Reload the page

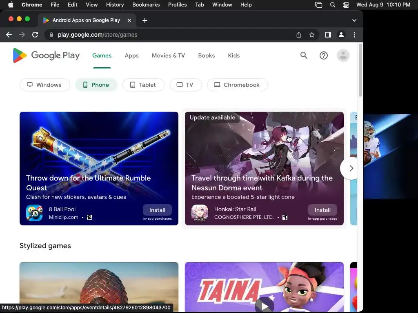pyautogui.click(x=35, y=35)
